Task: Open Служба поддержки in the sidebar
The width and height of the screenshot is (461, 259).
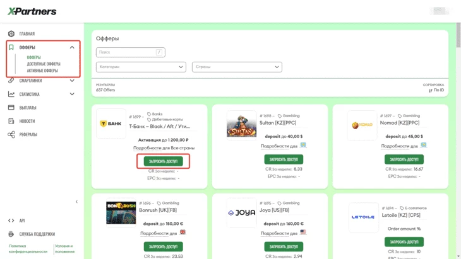Action: (x=37, y=234)
